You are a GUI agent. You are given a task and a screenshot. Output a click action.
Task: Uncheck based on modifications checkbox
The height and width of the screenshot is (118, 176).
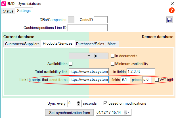(x=105, y=103)
